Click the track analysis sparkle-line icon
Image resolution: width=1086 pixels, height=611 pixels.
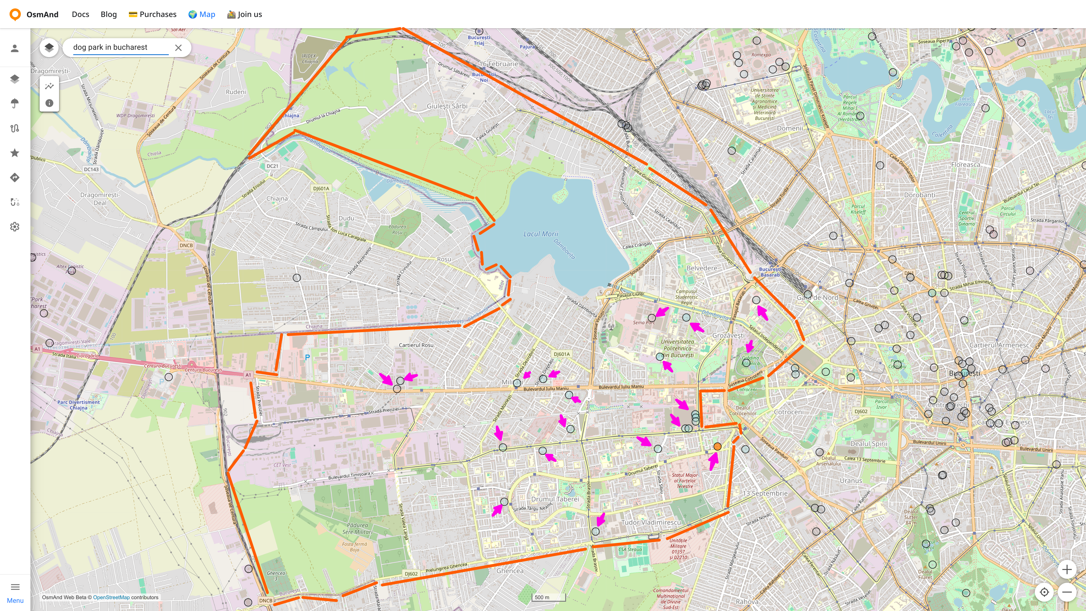pyautogui.click(x=49, y=86)
